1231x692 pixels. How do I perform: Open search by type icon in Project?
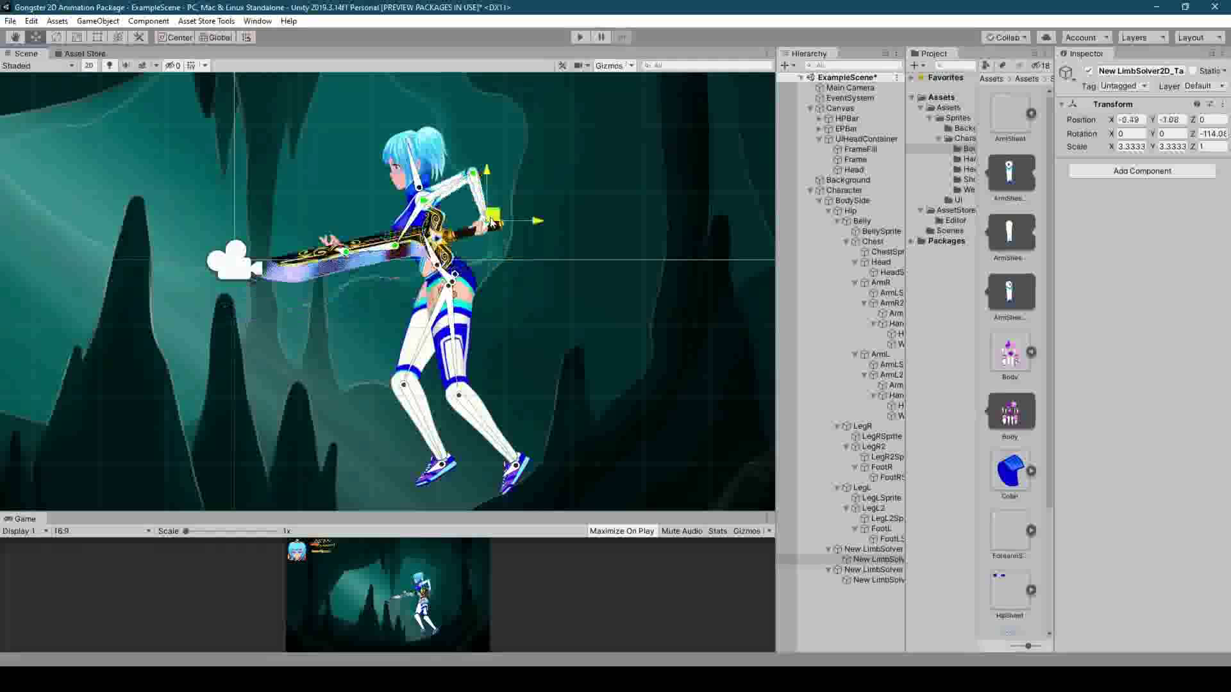(x=985, y=65)
